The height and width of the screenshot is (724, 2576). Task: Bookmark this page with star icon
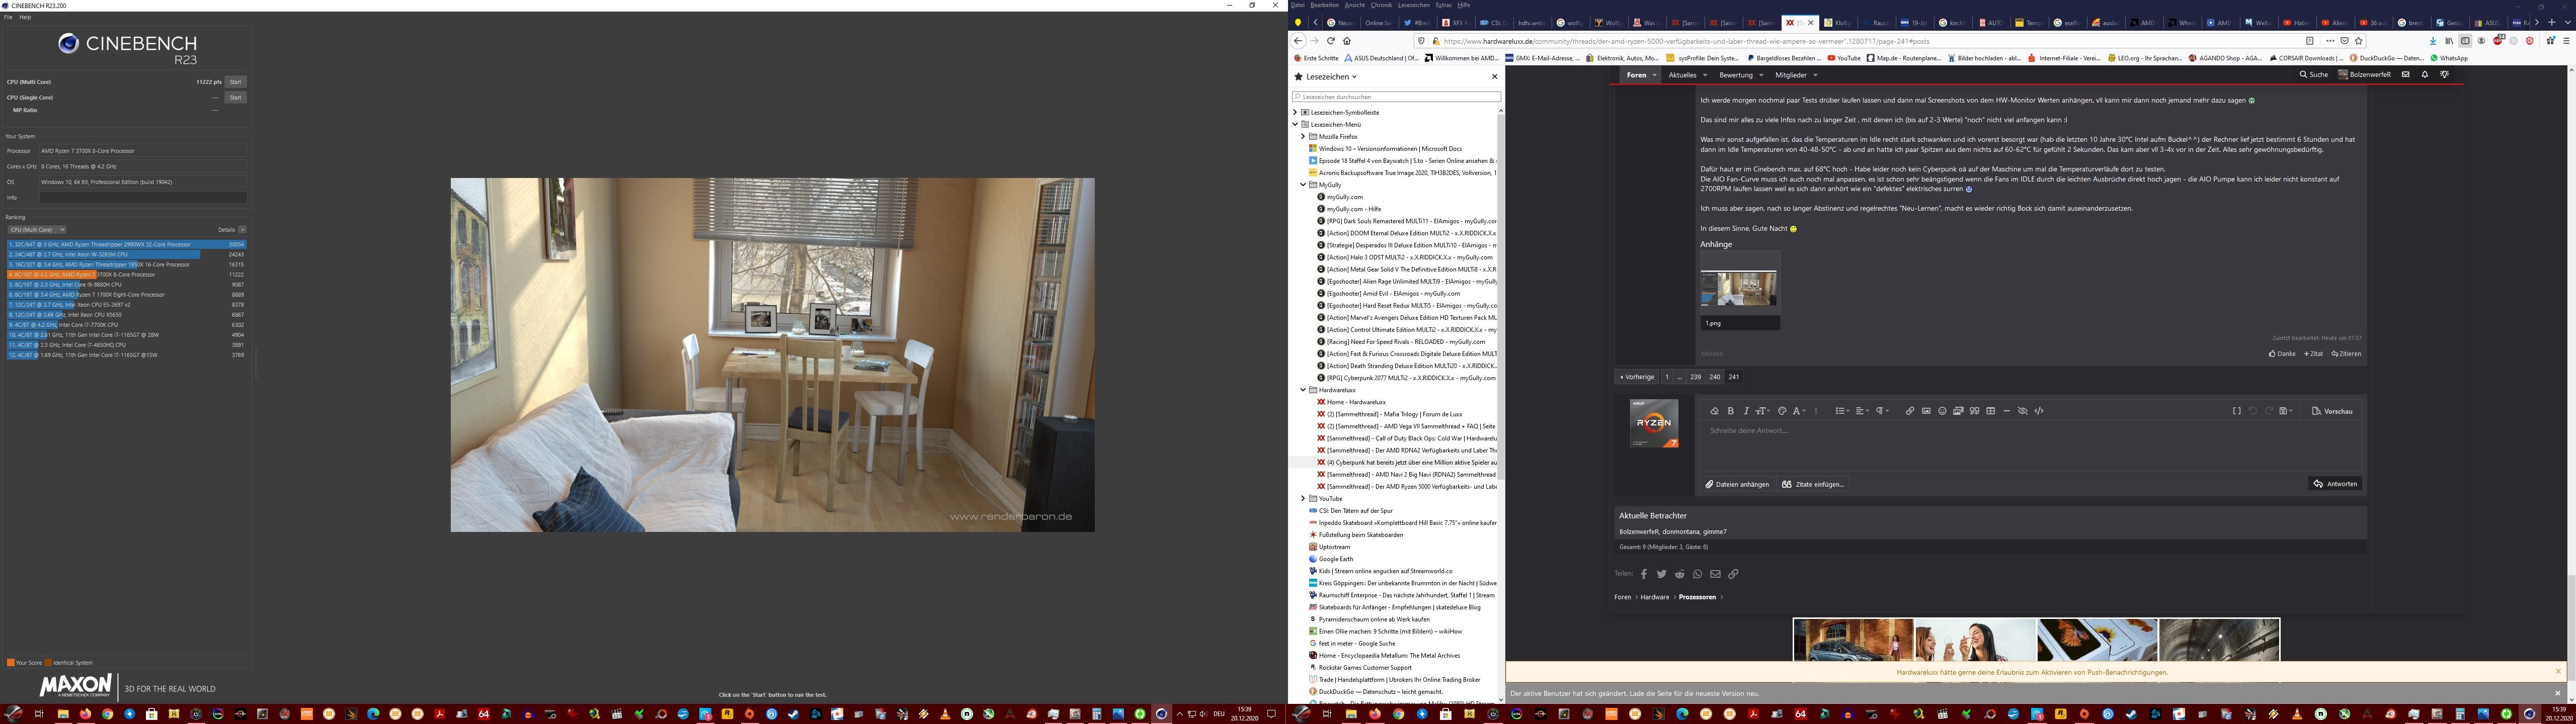[2359, 41]
